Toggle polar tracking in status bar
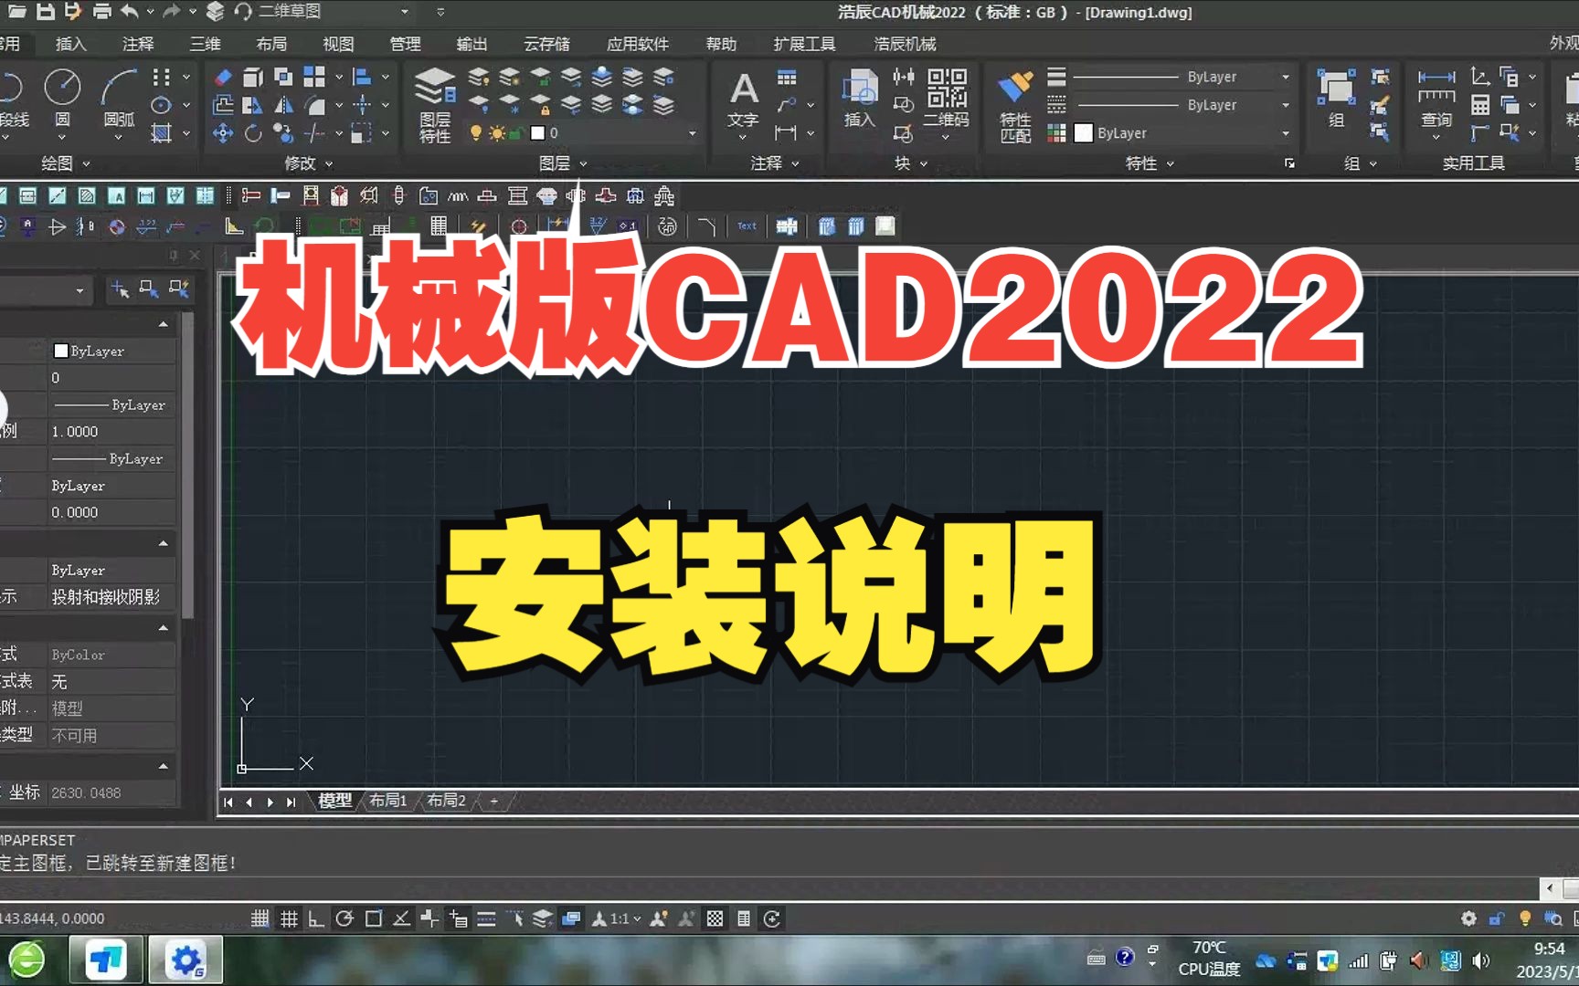1579x986 pixels. (344, 918)
